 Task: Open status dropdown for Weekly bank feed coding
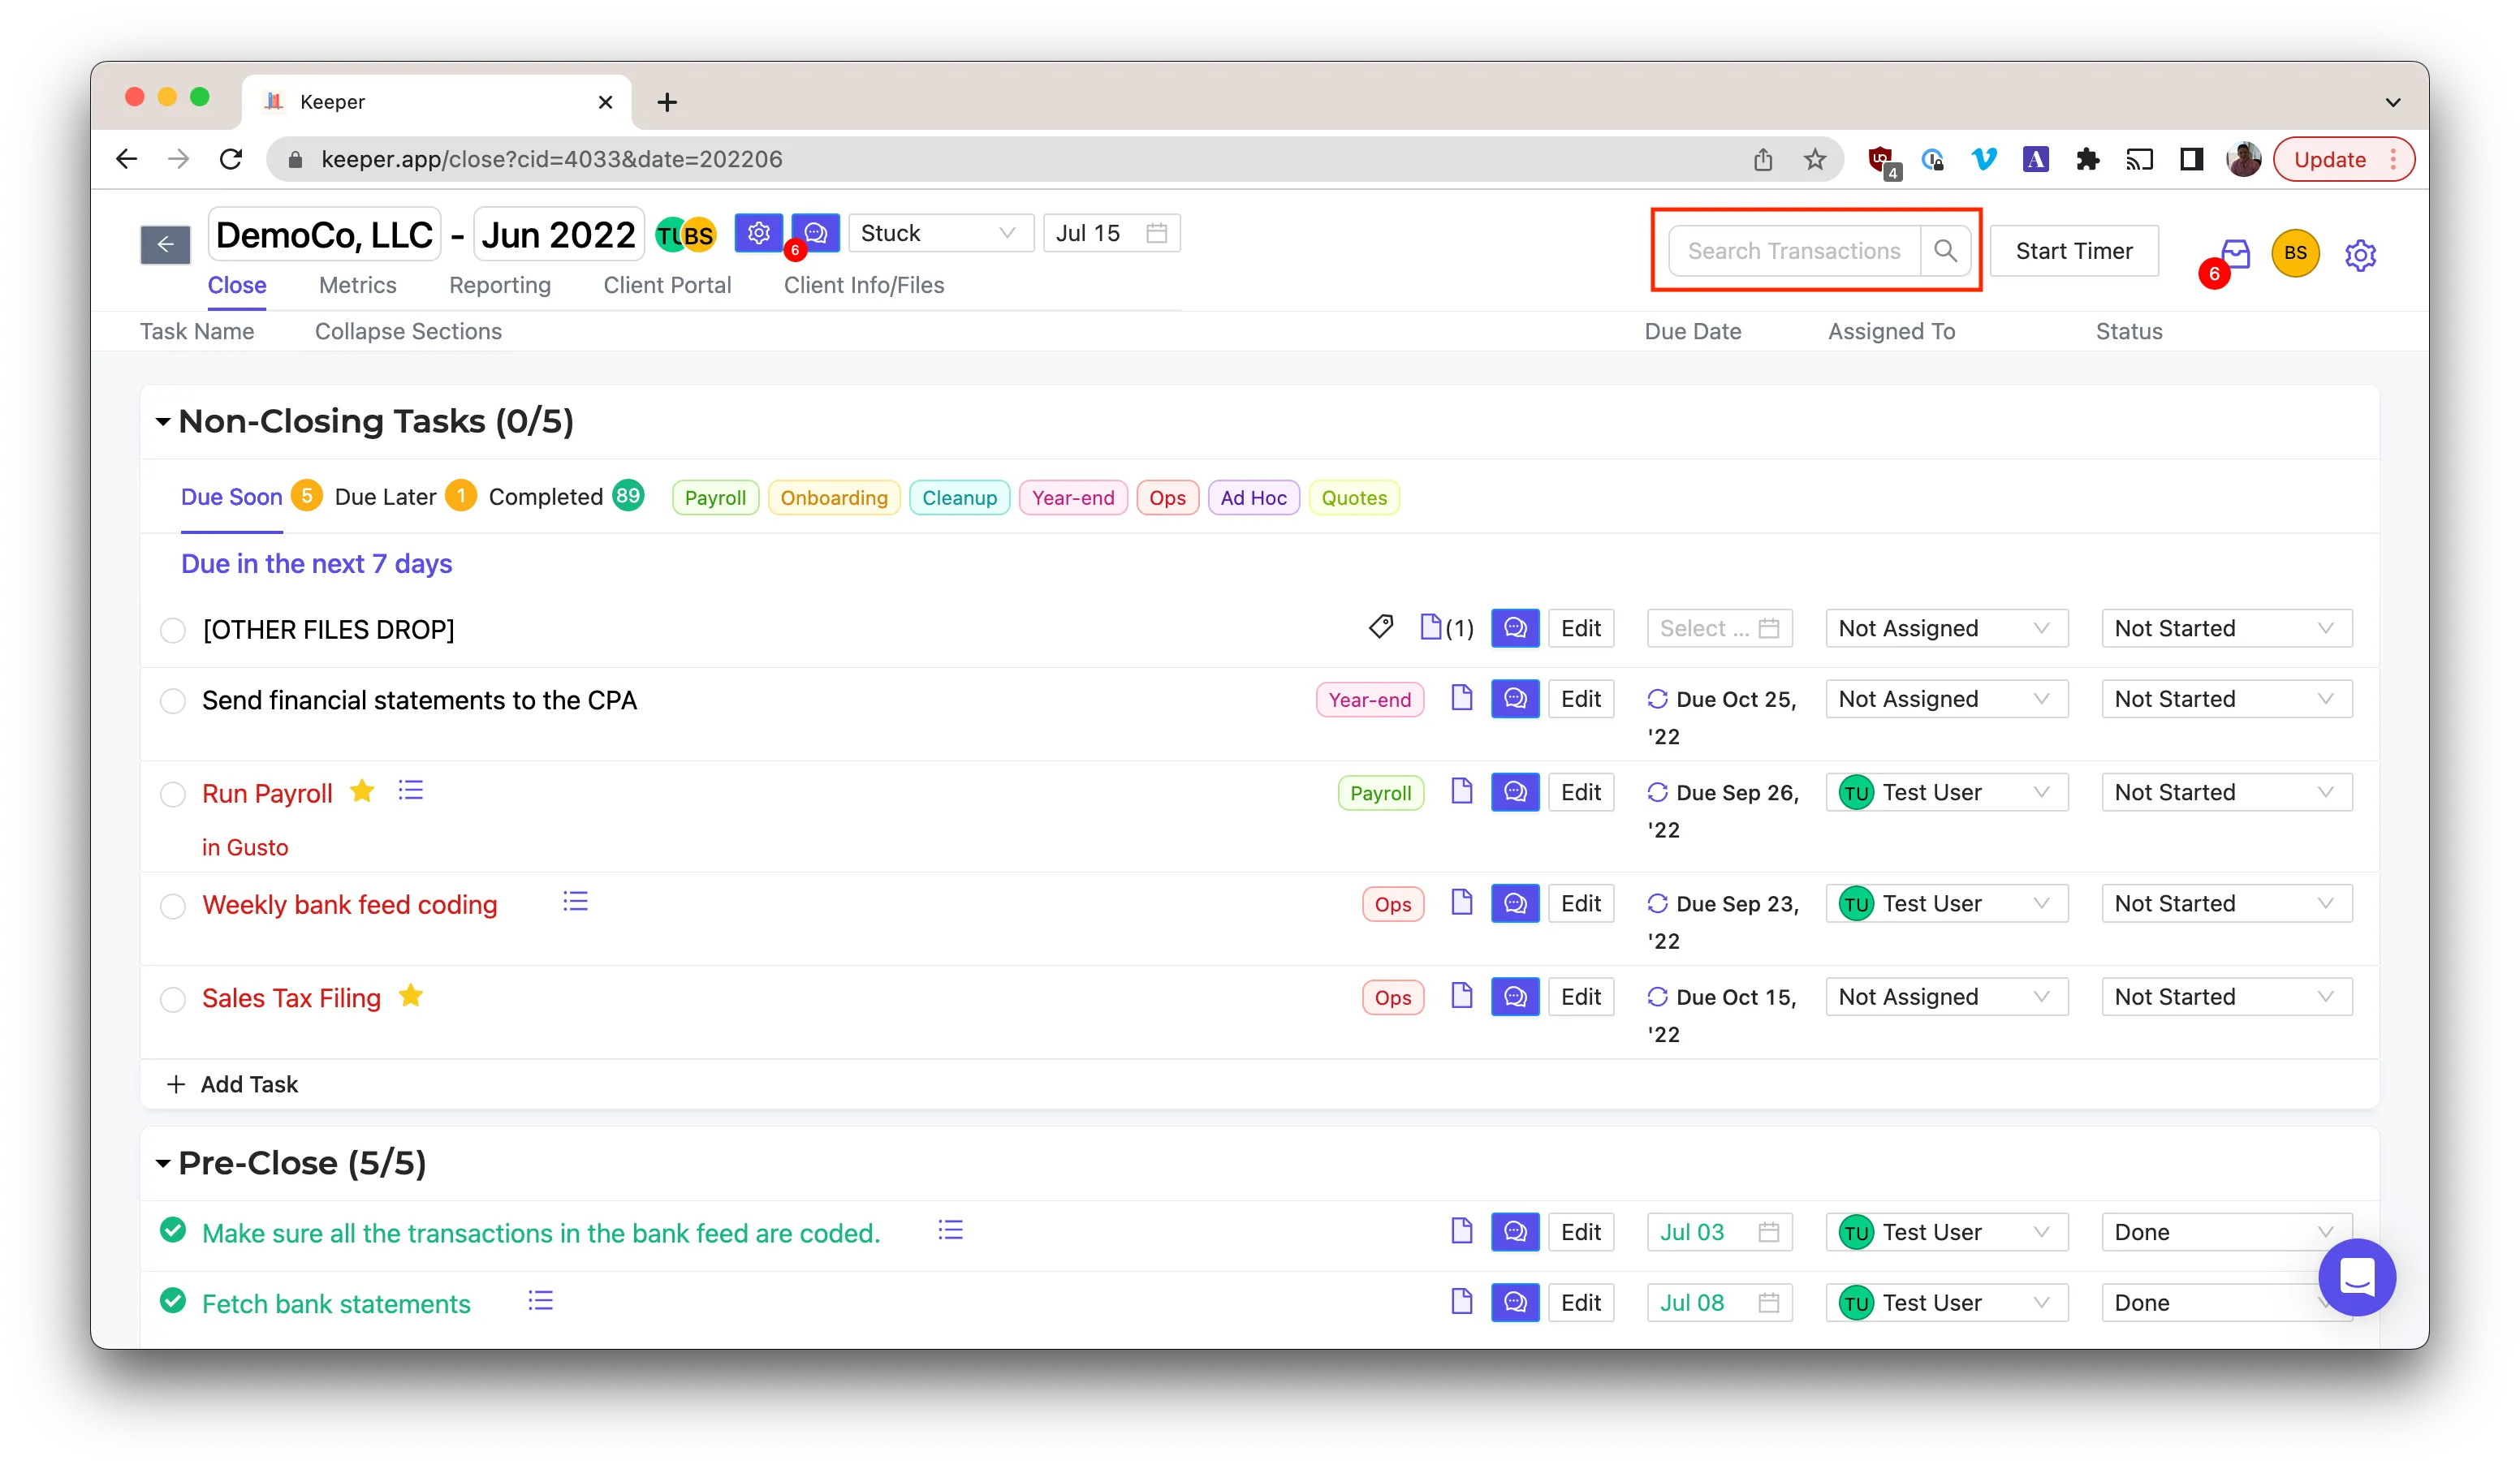point(2226,903)
